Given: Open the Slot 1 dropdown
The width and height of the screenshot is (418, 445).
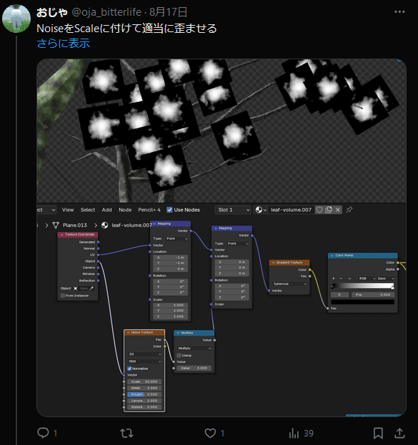Looking at the screenshot, I should coord(233,210).
